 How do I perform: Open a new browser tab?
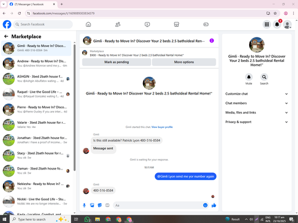pos(61,4)
